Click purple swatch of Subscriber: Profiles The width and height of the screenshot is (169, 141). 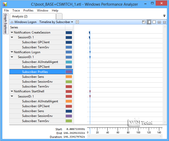click(x=69, y=72)
